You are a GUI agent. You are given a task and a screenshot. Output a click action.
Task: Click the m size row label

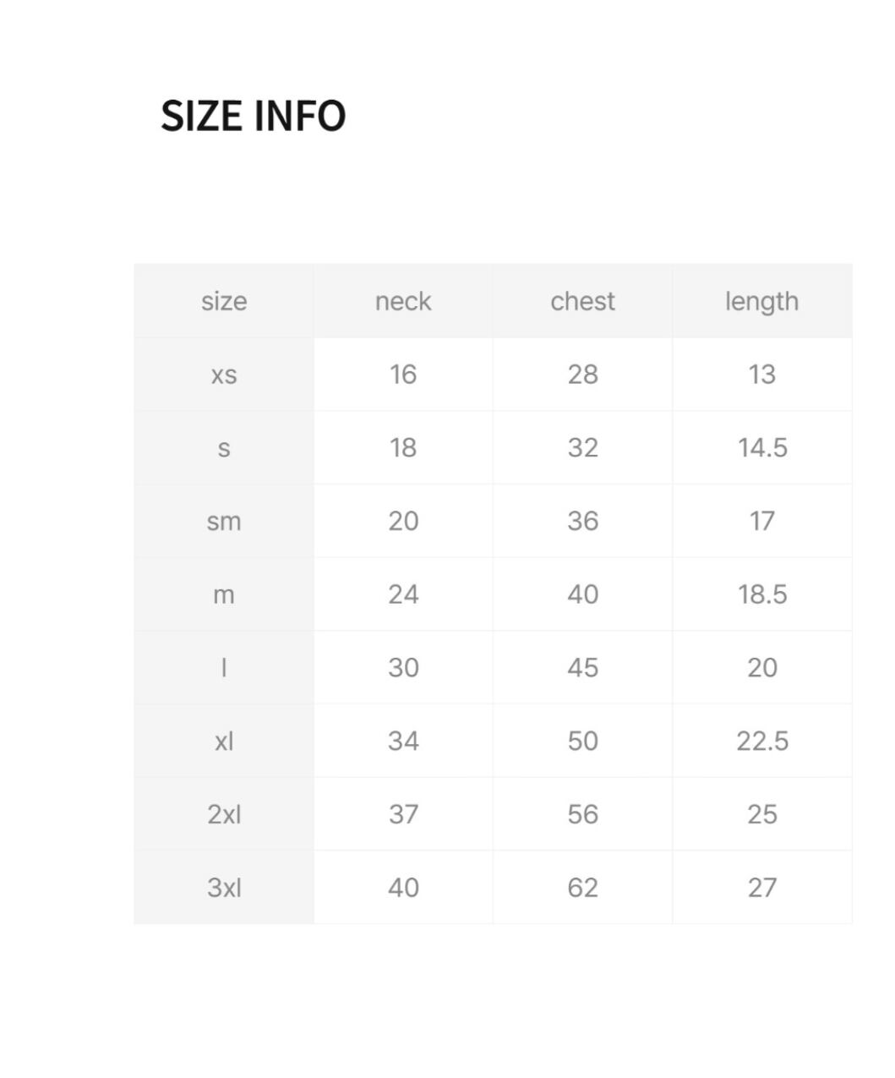coord(224,595)
